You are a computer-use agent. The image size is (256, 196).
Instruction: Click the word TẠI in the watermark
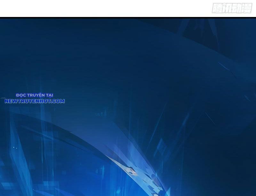tap(49, 95)
